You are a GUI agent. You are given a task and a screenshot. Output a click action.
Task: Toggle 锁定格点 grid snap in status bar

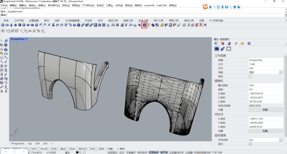point(112,152)
